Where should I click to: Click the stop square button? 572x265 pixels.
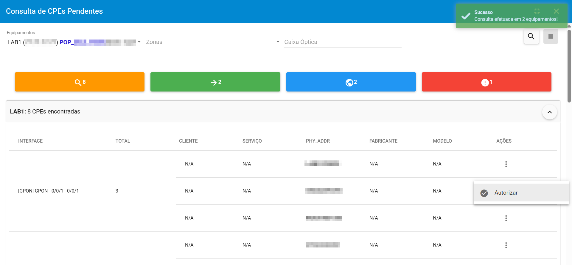click(551, 36)
